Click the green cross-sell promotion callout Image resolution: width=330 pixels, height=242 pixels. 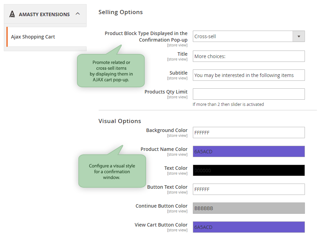111,71
